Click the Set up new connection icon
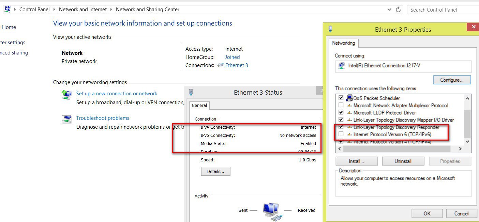Screen dimensions: 479x222 click(66, 95)
